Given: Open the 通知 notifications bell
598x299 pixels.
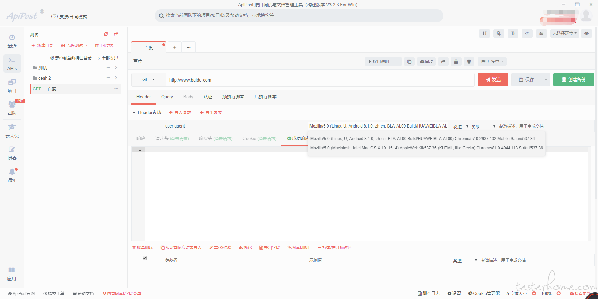Looking at the screenshot, I should [12, 176].
